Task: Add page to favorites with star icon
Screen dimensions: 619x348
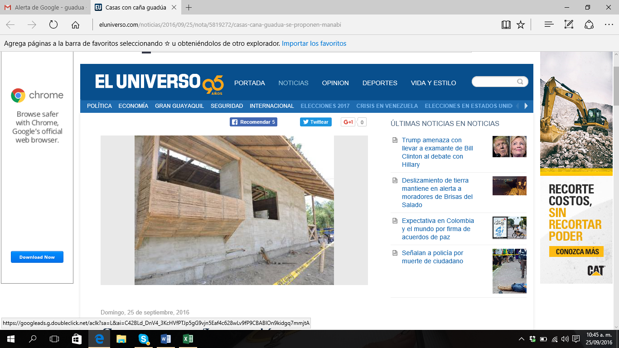Action: 521,25
